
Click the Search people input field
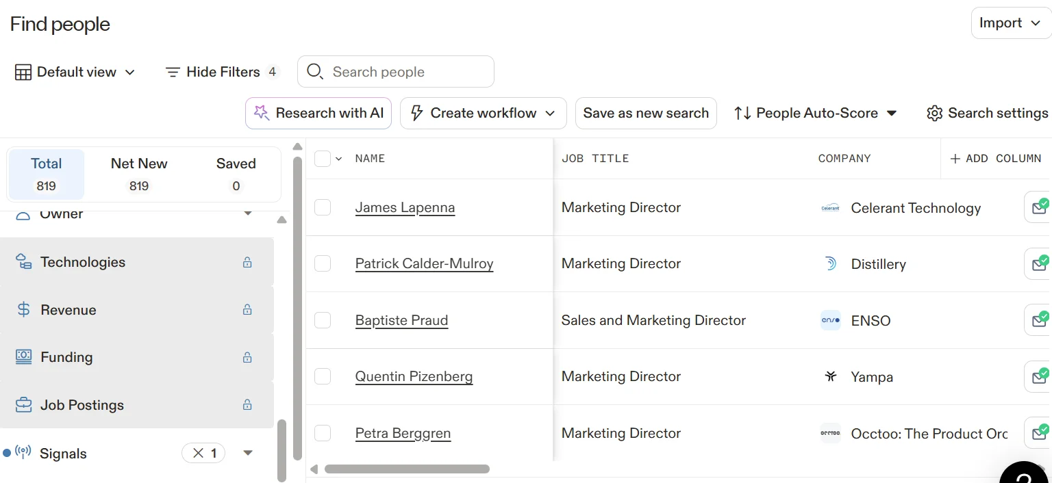(404, 72)
